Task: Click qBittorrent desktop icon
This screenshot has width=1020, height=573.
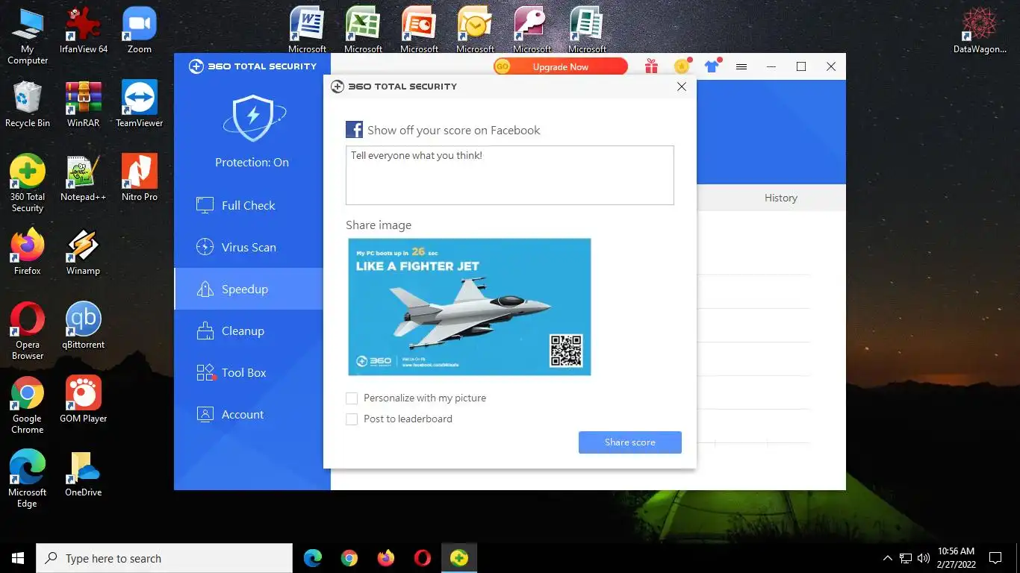Action: click(x=84, y=326)
